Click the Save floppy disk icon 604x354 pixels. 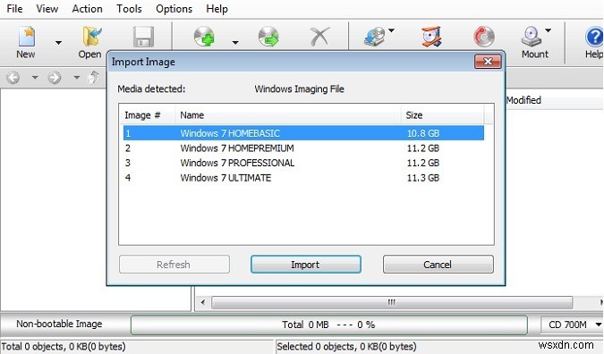143,38
